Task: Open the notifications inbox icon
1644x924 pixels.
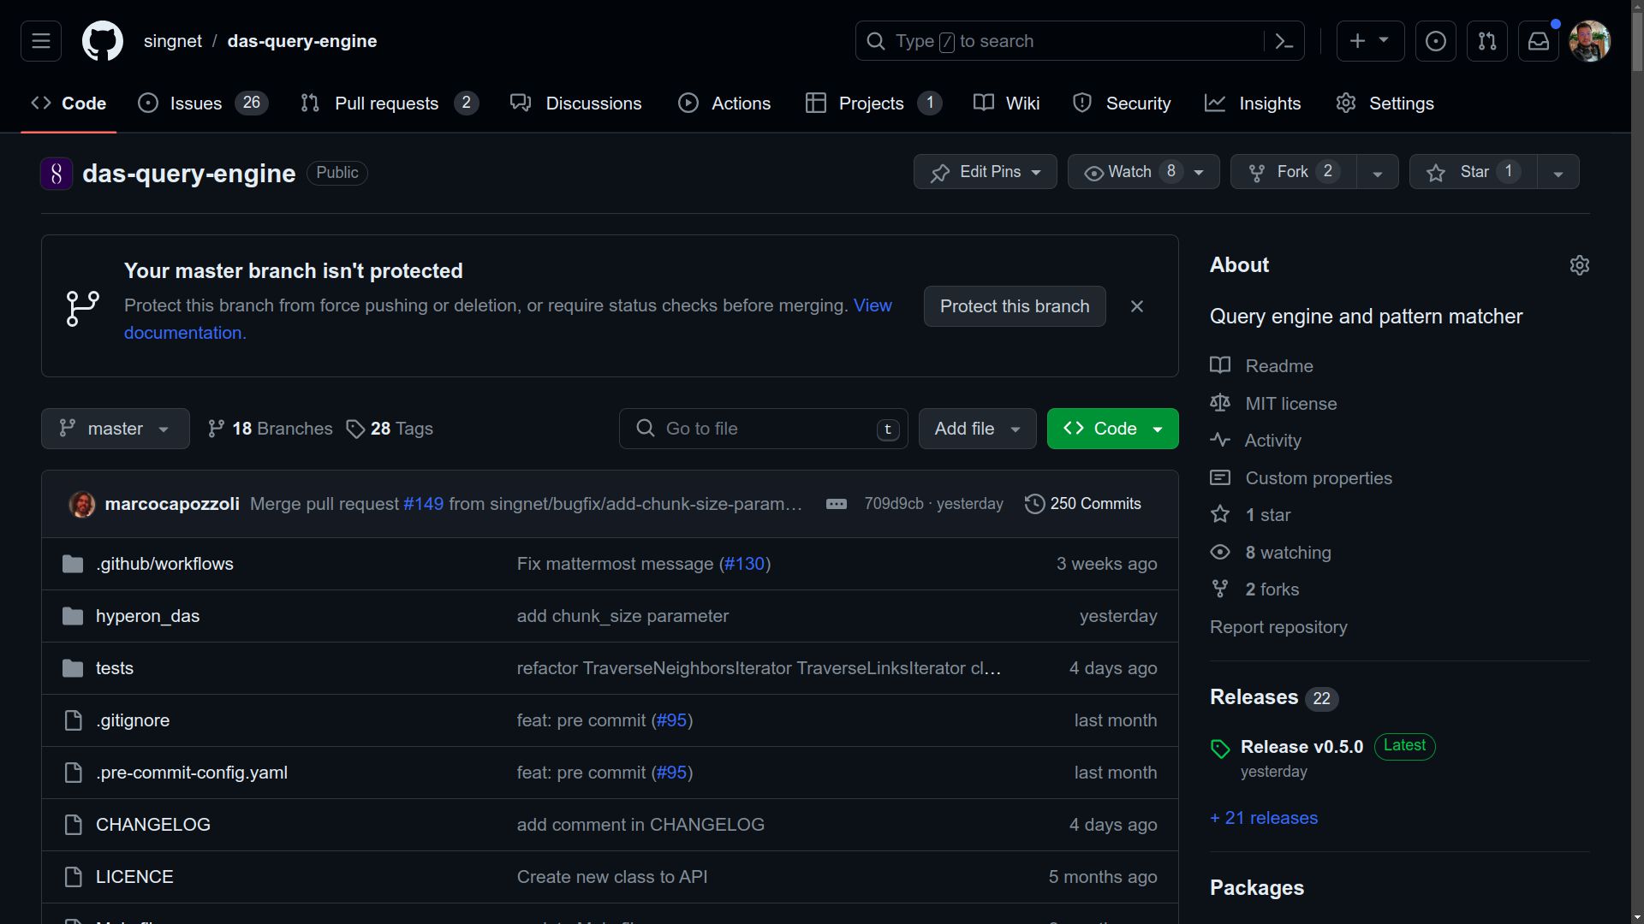Action: pyautogui.click(x=1539, y=41)
